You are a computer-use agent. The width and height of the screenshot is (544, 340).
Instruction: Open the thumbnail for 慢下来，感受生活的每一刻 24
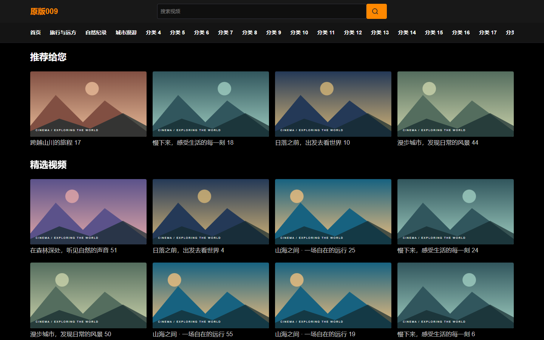pos(456,212)
